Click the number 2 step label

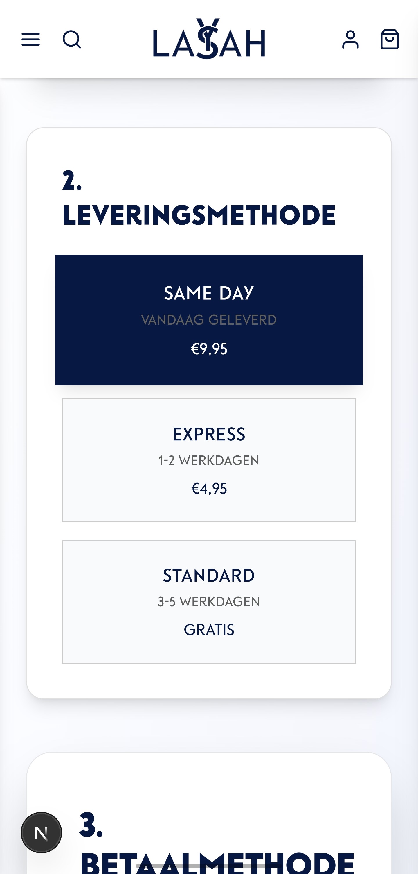[72, 181]
